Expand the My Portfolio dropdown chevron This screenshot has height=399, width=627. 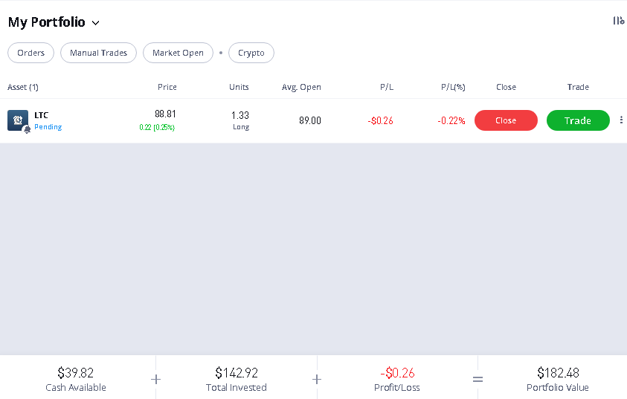[x=95, y=23]
